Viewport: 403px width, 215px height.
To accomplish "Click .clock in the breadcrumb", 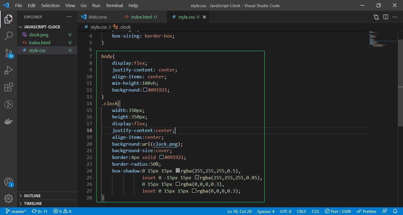I will pyautogui.click(x=125, y=27).
